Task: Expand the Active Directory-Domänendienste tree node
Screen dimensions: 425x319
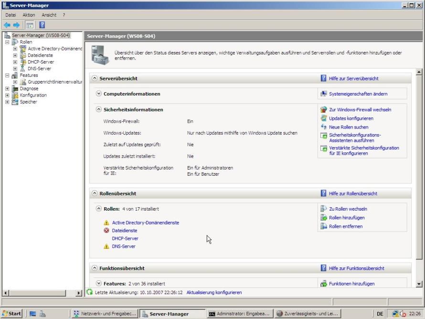Action: click(15, 49)
